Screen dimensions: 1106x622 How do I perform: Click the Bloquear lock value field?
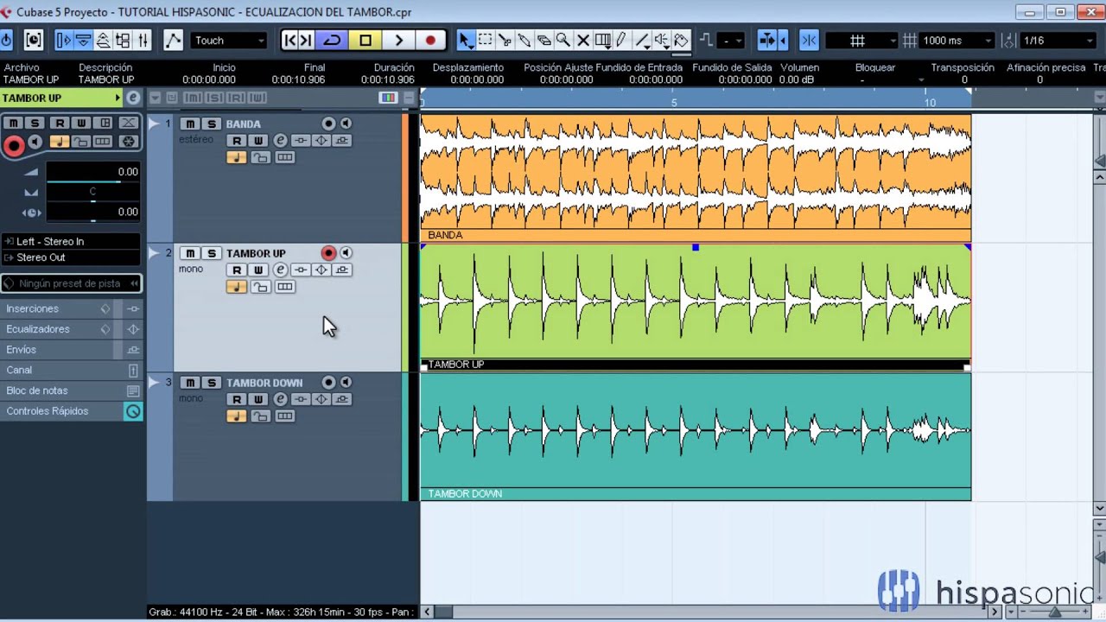[875, 79]
